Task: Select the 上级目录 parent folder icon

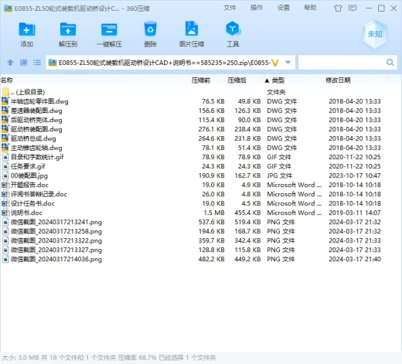Action: pos(5,92)
